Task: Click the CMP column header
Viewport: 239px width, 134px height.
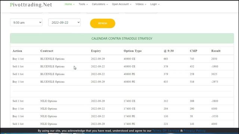Action: [x=193, y=51]
